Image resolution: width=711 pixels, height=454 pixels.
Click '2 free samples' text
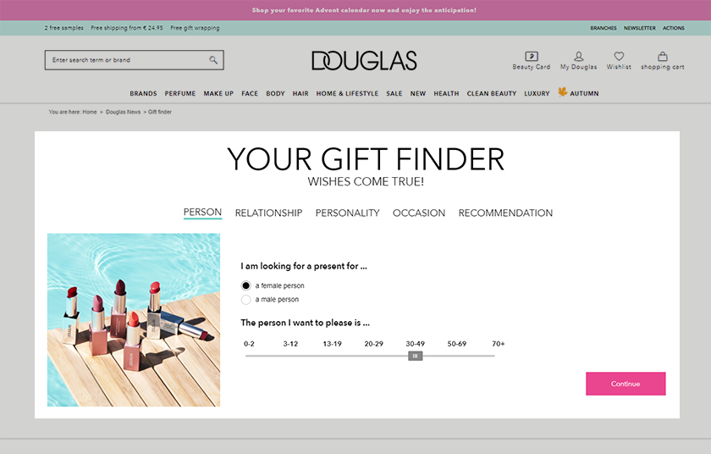(64, 28)
